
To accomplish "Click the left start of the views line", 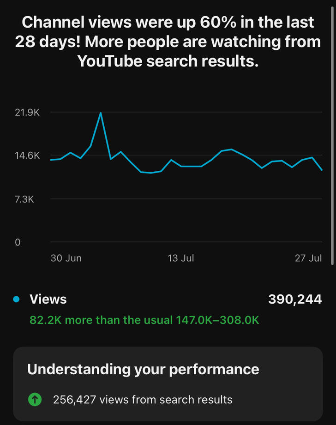I will click(51, 160).
